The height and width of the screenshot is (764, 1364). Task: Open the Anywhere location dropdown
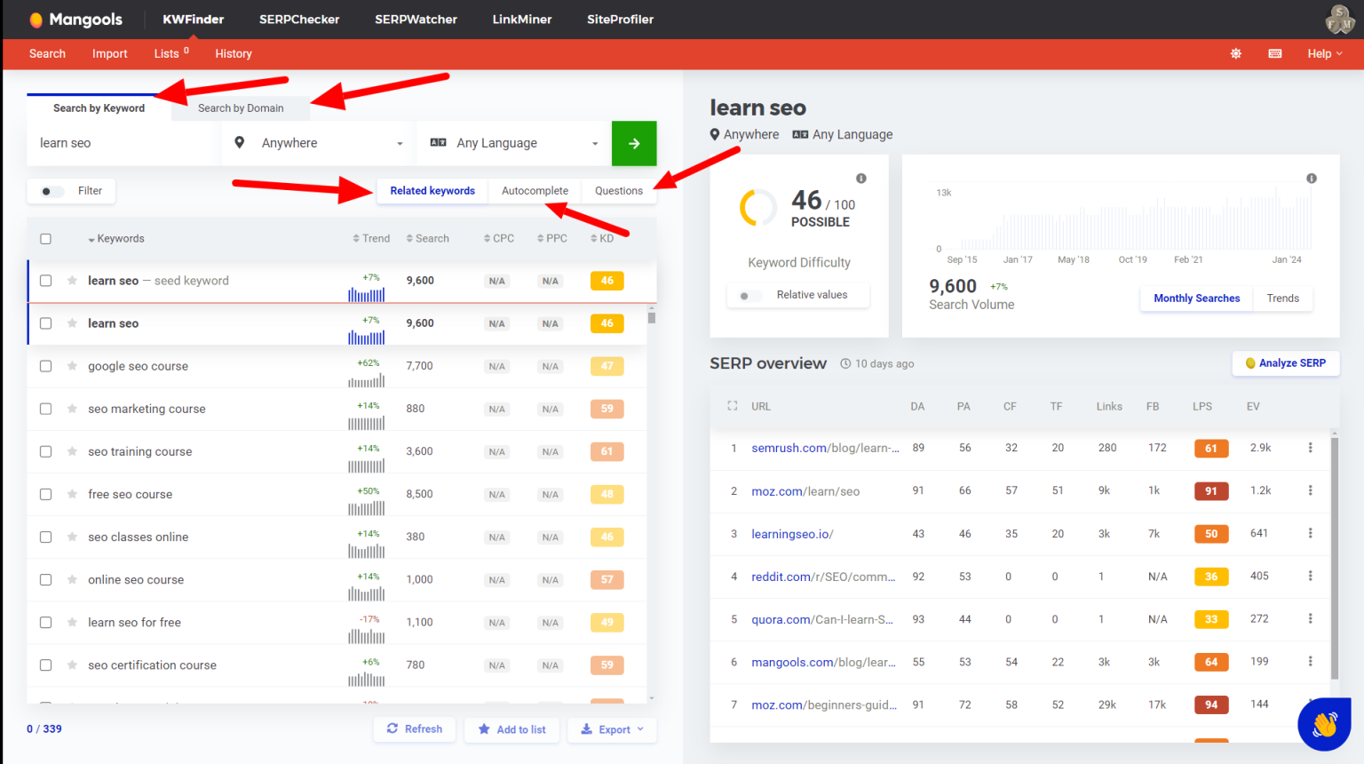(x=315, y=143)
